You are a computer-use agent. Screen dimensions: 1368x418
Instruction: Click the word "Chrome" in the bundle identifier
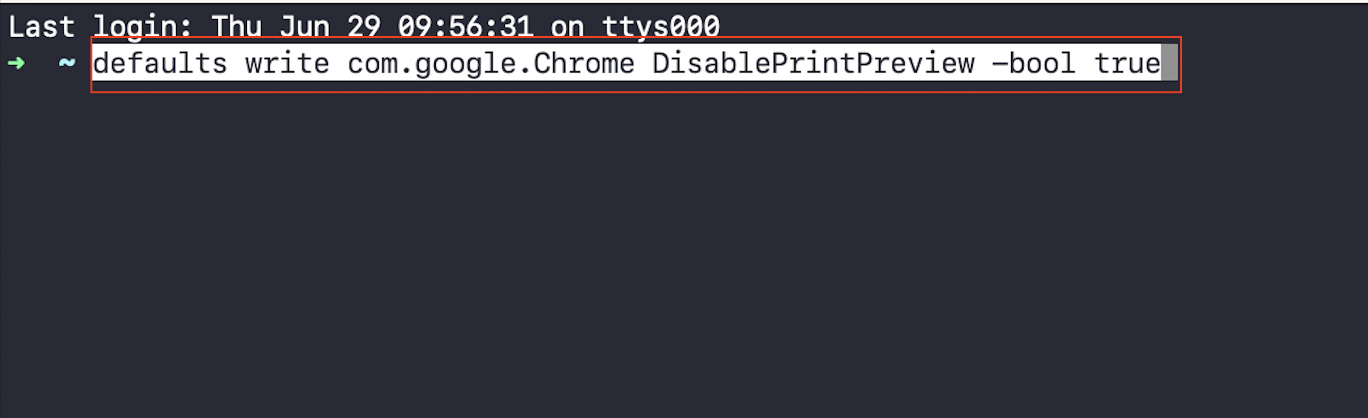(x=583, y=64)
